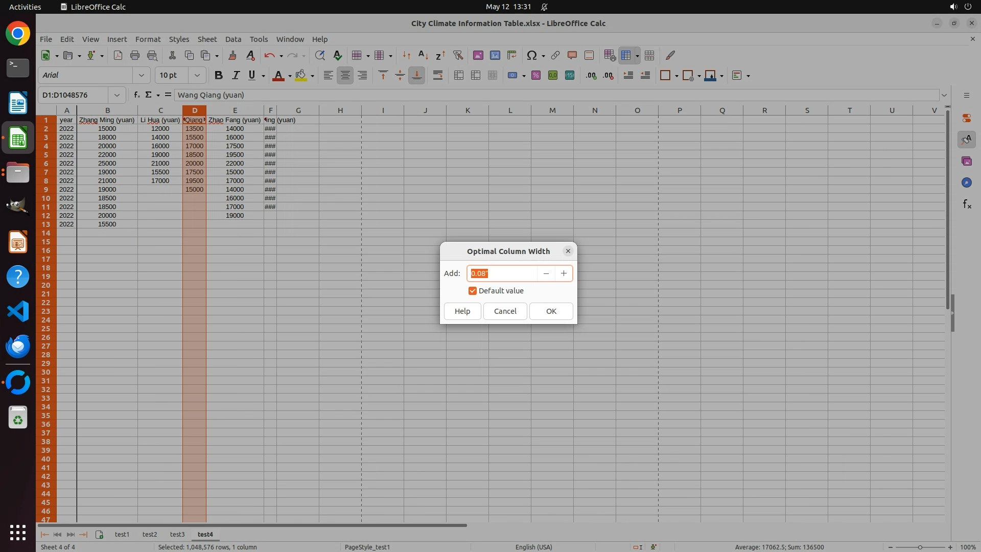Open the Format menu

coord(148,39)
